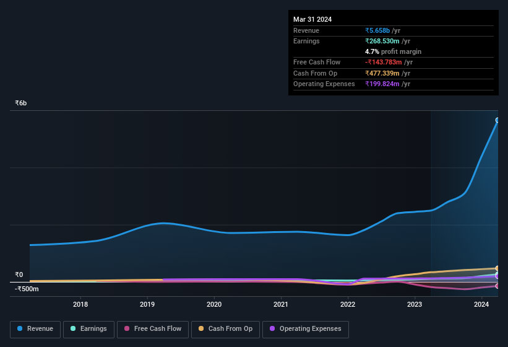Select the Revenue endpoint marker on chart
Screen dimensions: 508x347
pyautogui.click(x=497, y=120)
